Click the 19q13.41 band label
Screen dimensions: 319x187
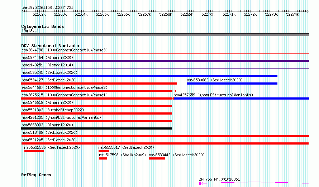click(x=30, y=31)
